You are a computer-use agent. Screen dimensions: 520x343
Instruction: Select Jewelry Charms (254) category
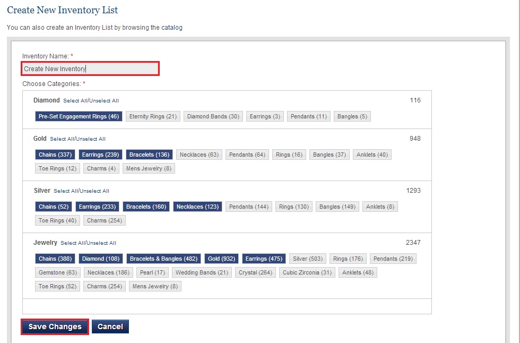click(105, 287)
